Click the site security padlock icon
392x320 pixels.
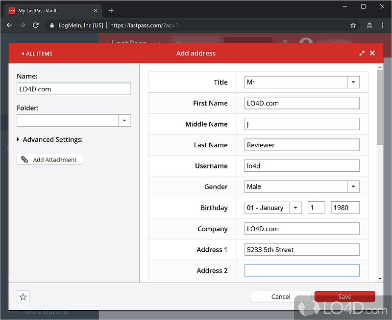pyautogui.click(x=52, y=25)
